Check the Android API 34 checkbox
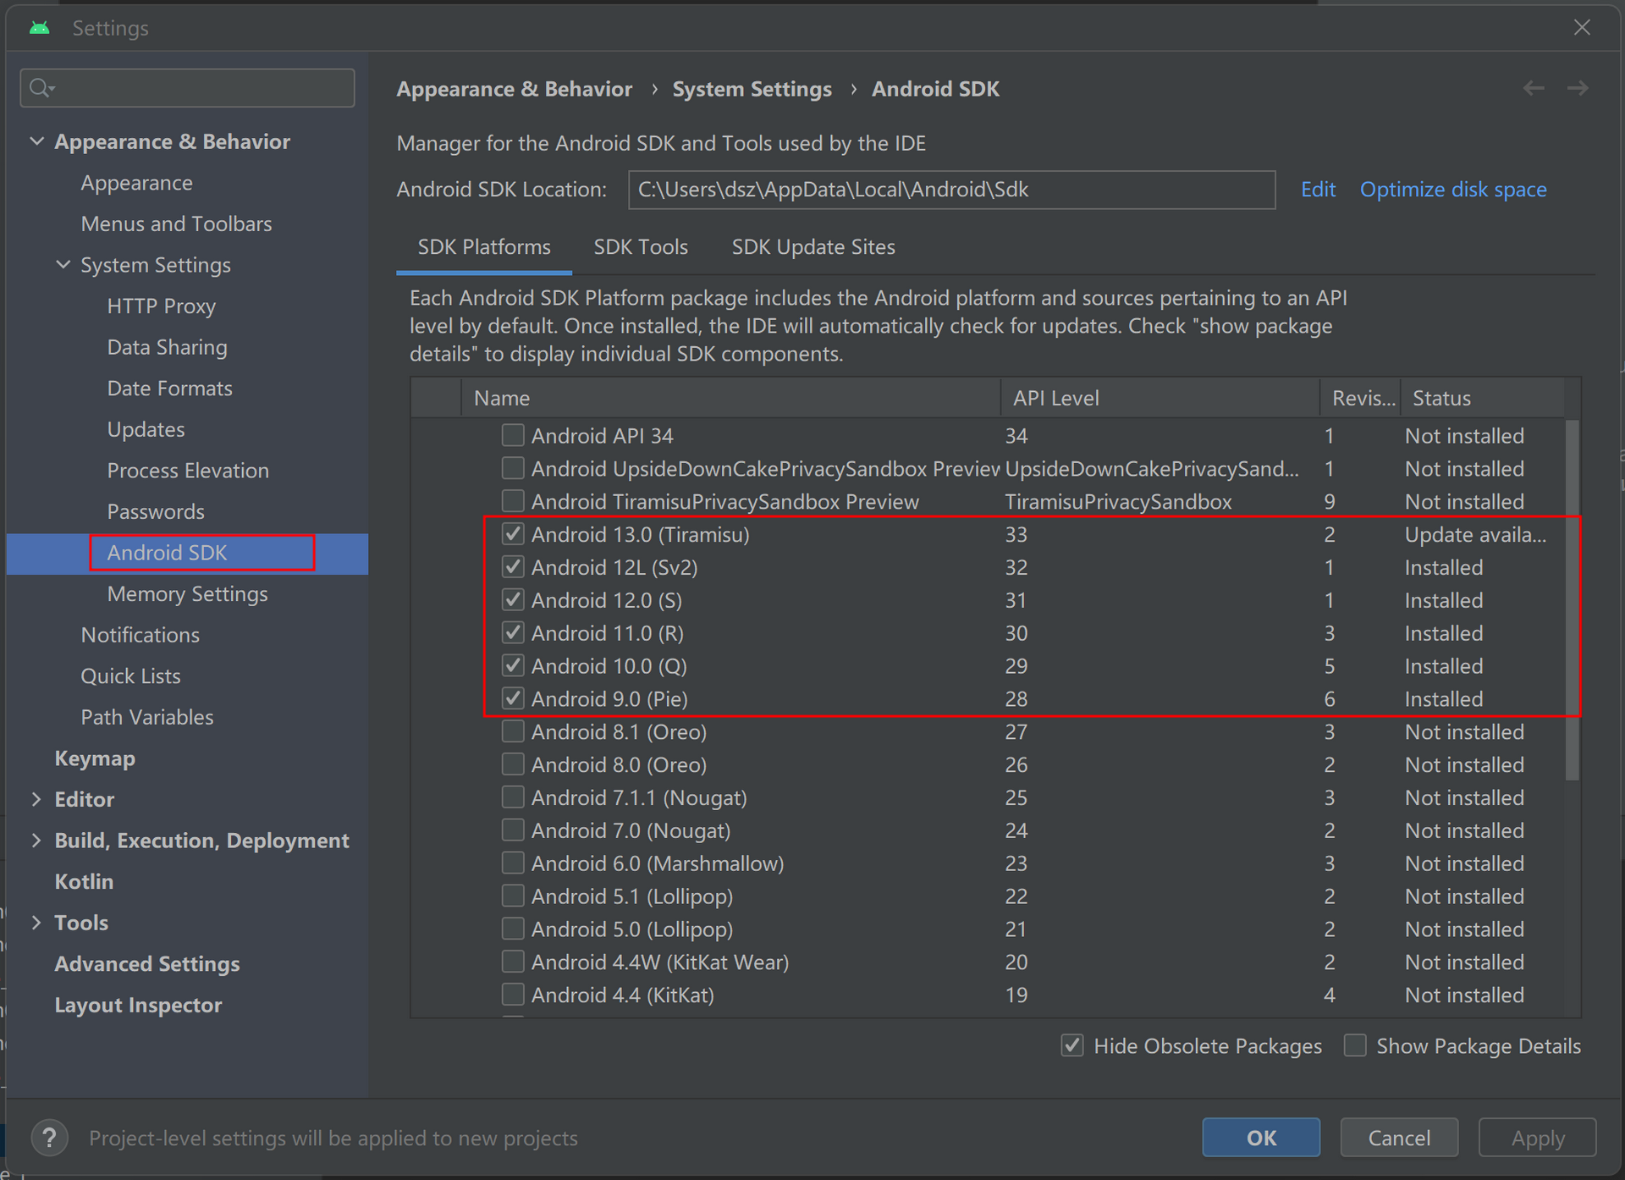This screenshot has height=1180, width=1625. pyautogui.click(x=513, y=435)
